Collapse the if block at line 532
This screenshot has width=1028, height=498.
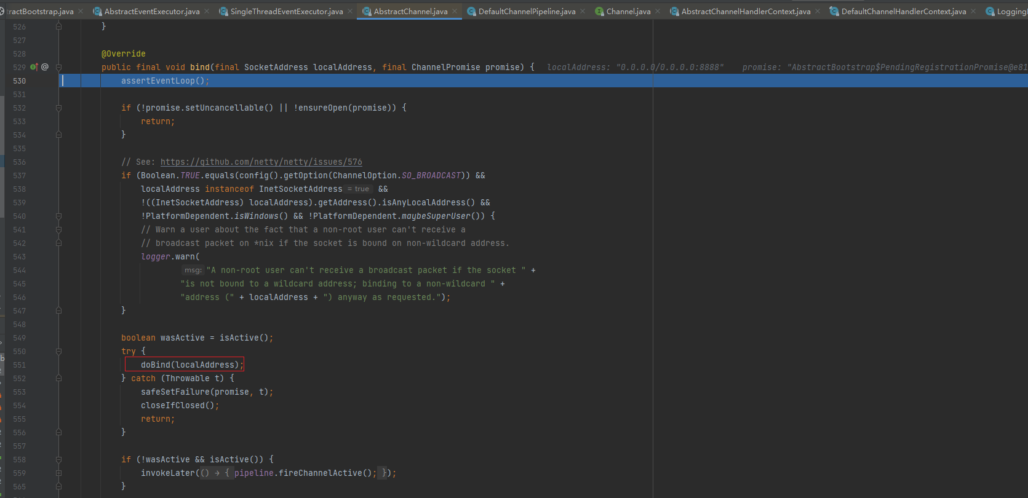click(58, 108)
